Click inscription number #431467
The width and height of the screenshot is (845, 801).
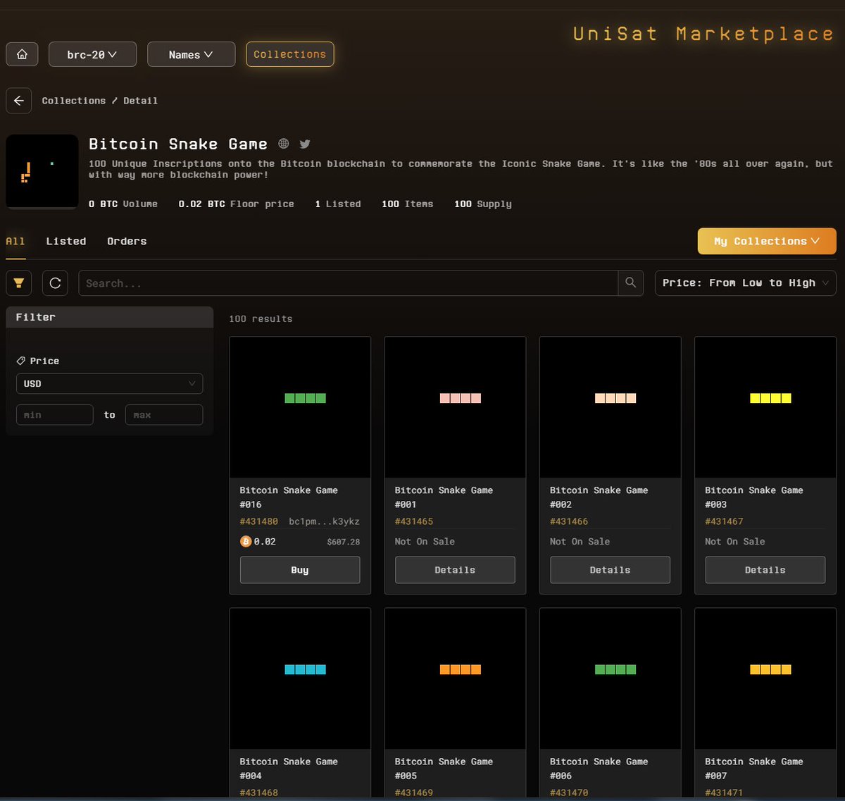click(x=724, y=521)
